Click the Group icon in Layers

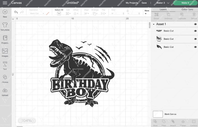tap(156, 14)
